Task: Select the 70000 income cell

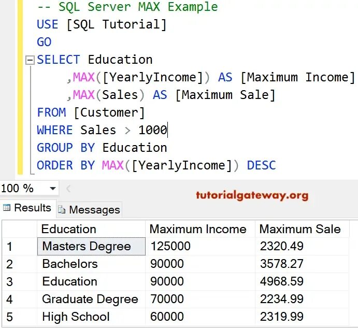Action: pos(200,299)
